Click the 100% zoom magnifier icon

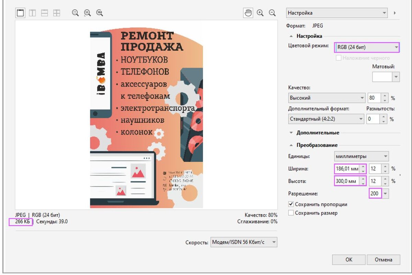[x=99, y=13]
